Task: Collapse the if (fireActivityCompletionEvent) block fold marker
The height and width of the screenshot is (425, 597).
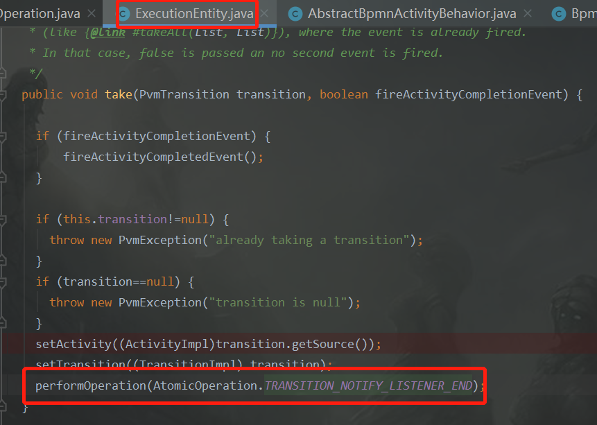Action: 3,137
